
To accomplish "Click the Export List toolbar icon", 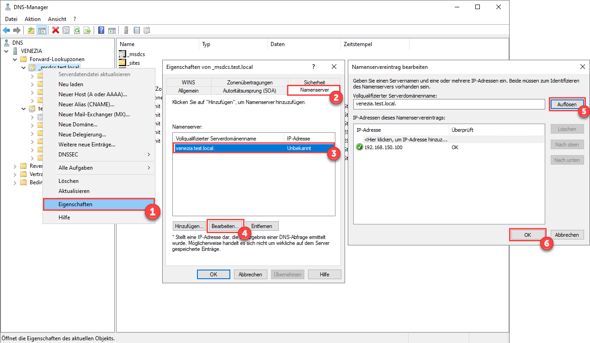I will (87, 30).
